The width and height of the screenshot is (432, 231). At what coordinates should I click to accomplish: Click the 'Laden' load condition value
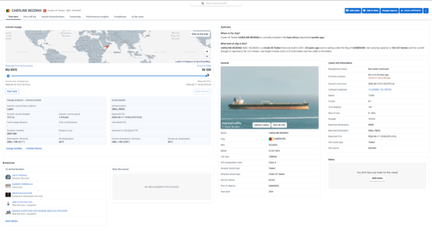click(x=10, y=109)
